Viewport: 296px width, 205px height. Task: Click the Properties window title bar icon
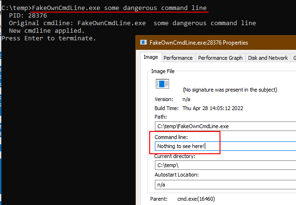tap(143, 42)
